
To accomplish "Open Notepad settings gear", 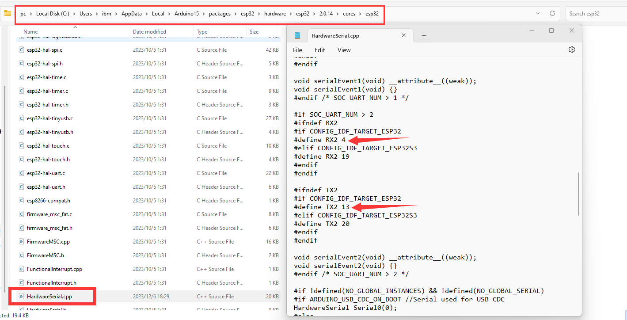I will (x=571, y=50).
